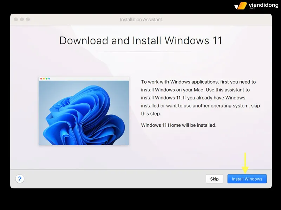This screenshot has width=281, height=210.
Task: Click the Download and Install Windows 11 heading
Action: click(x=140, y=40)
